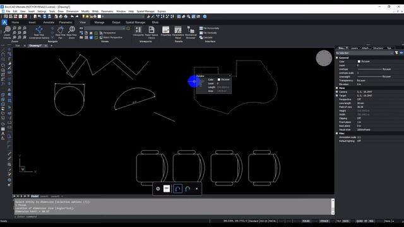Open the Dimension menu
The width and height of the screenshot is (404, 227).
73,11
